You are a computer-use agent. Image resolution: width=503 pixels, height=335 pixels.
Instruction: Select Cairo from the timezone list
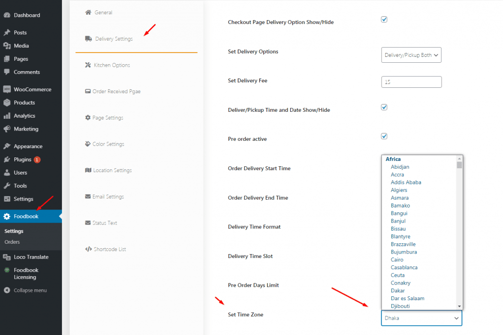pos(397,260)
